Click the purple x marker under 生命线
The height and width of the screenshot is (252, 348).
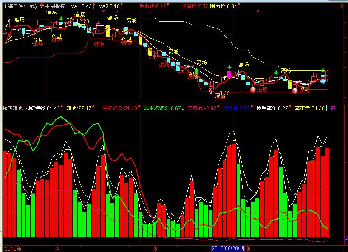(150, 11)
